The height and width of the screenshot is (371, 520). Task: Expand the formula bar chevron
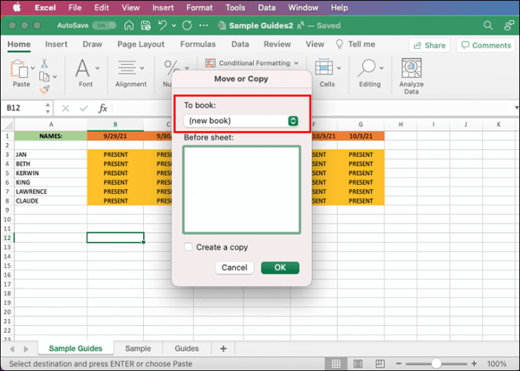[x=516, y=108]
